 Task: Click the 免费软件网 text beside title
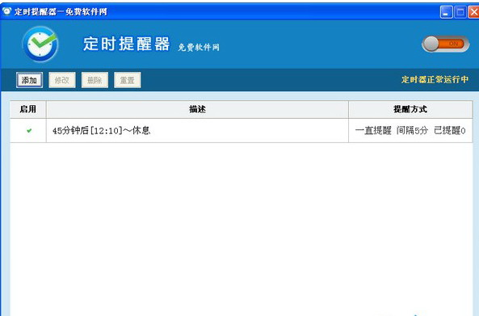(199, 47)
